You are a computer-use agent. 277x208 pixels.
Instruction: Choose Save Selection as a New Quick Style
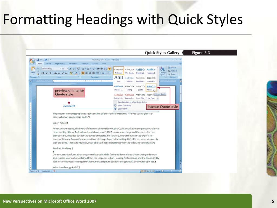click(133, 102)
